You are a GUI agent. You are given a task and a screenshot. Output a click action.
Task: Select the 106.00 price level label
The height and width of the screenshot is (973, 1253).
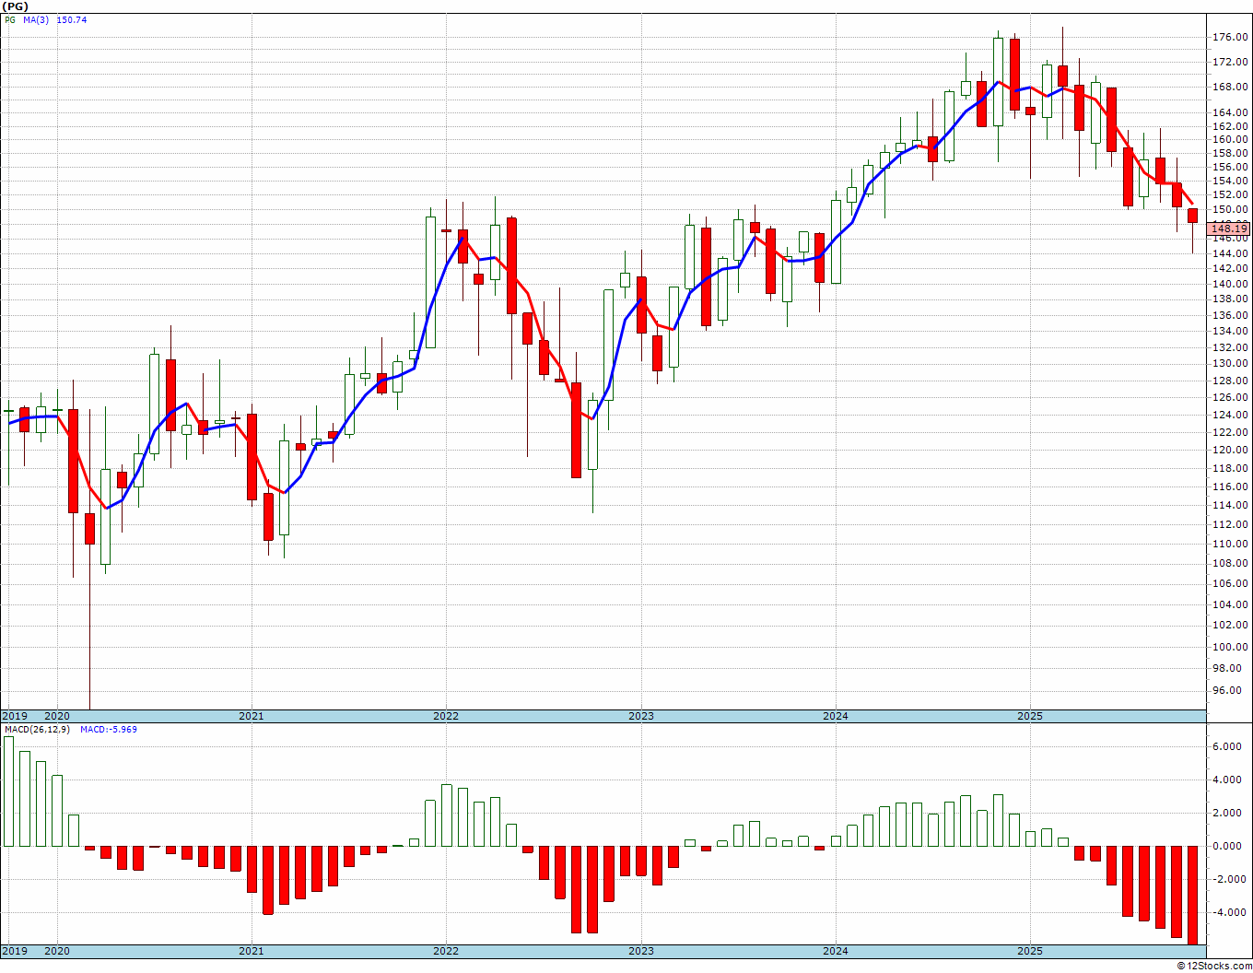tap(1231, 584)
